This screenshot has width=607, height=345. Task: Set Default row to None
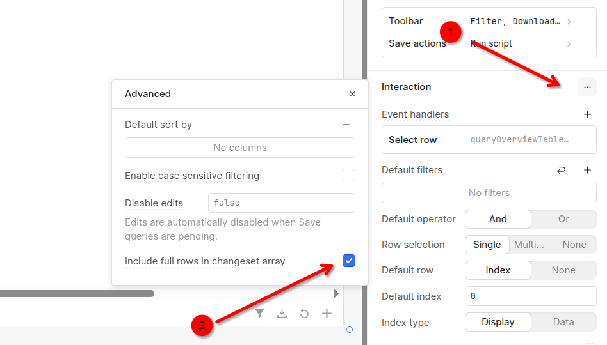563,270
